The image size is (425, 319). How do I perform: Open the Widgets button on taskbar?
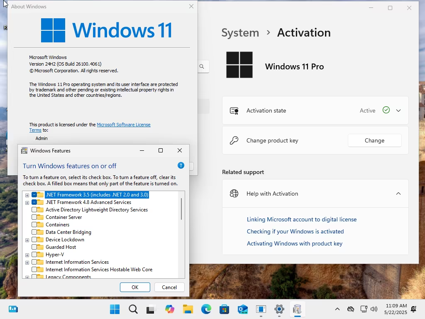[x=13, y=309]
